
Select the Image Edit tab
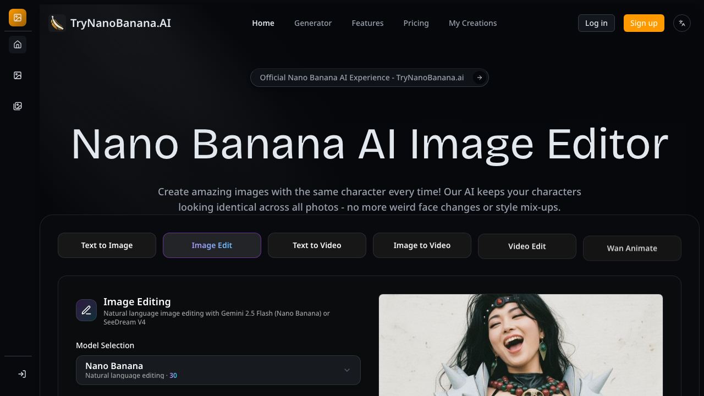click(212, 245)
